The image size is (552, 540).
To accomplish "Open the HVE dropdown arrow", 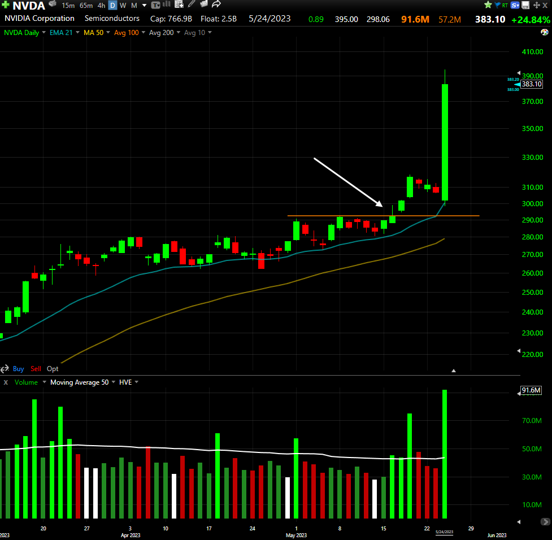I will 137,382.
